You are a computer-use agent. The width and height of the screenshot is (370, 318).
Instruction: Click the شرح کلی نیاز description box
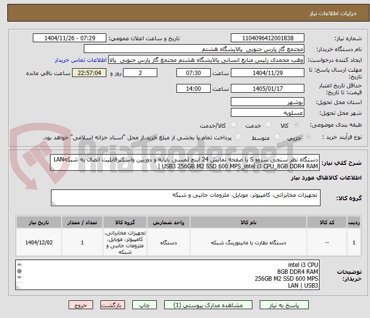click(185, 162)
